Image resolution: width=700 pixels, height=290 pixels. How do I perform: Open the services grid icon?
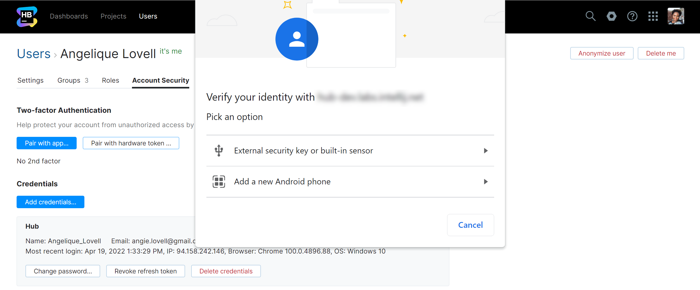pyautogui.click(x=653, y=16)
